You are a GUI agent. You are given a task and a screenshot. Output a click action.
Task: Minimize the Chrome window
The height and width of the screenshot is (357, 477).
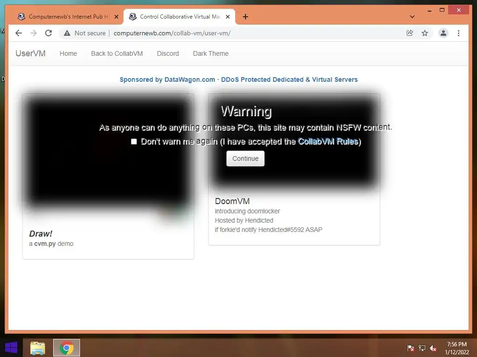tap(429, 10)
